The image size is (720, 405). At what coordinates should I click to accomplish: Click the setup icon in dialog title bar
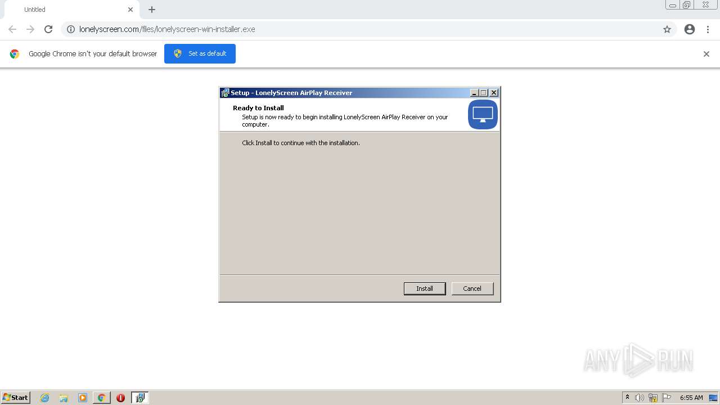click(x=225, y=93)
